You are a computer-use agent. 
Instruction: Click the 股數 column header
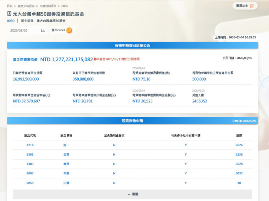(239, 135)
